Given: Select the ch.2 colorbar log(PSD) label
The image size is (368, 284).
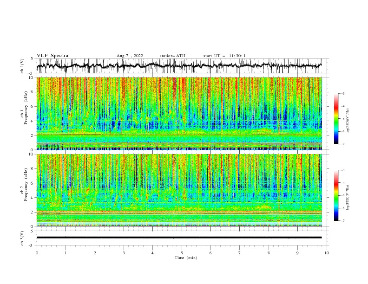Looking at the screenshot, I should coord(348,197).
